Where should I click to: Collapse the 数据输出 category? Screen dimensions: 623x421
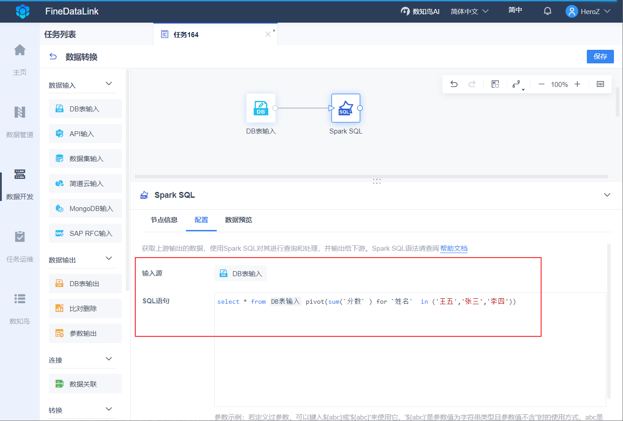pos(109,258)
